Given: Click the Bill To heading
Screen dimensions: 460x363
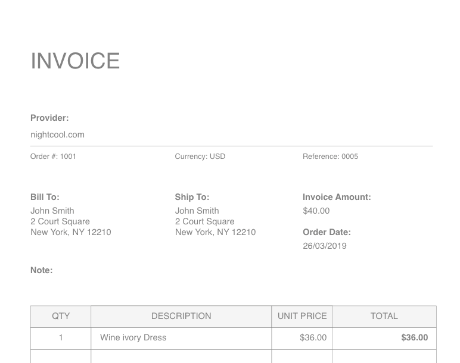Looking at the screenshot, I should coord(45,197).
